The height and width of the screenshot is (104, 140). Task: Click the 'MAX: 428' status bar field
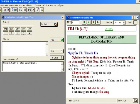pos(125,101)
